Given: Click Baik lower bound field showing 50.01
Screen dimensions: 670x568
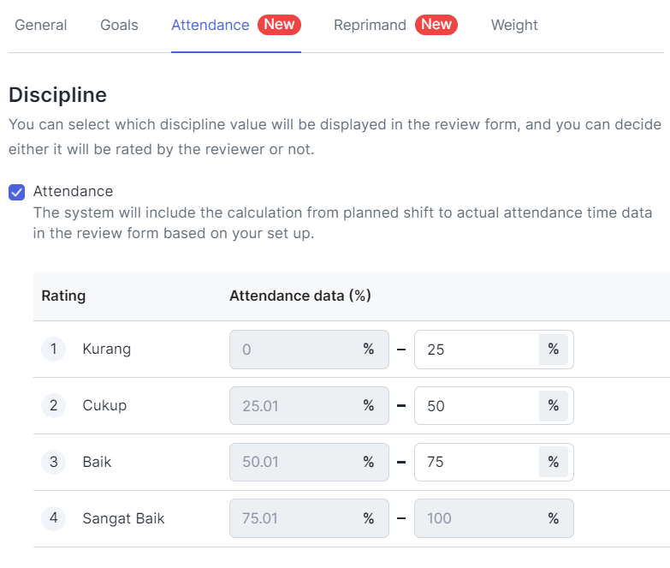Looking at the screenshot, I should pyautogui.click(x=309, y=462).
